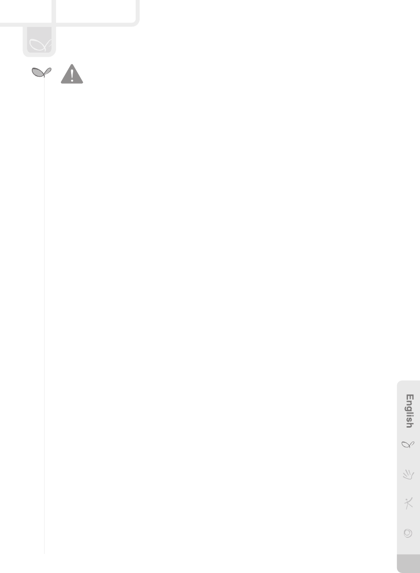Screen dimensions: 420x573
Task: Select the spiral icon in right sidebar
Action: (x=408, y=533)
